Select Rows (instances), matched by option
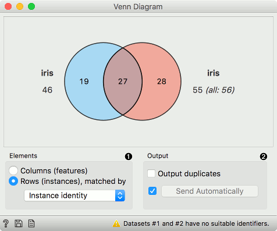The height and width of the screenshot is (231, 277). coord(13,181)
